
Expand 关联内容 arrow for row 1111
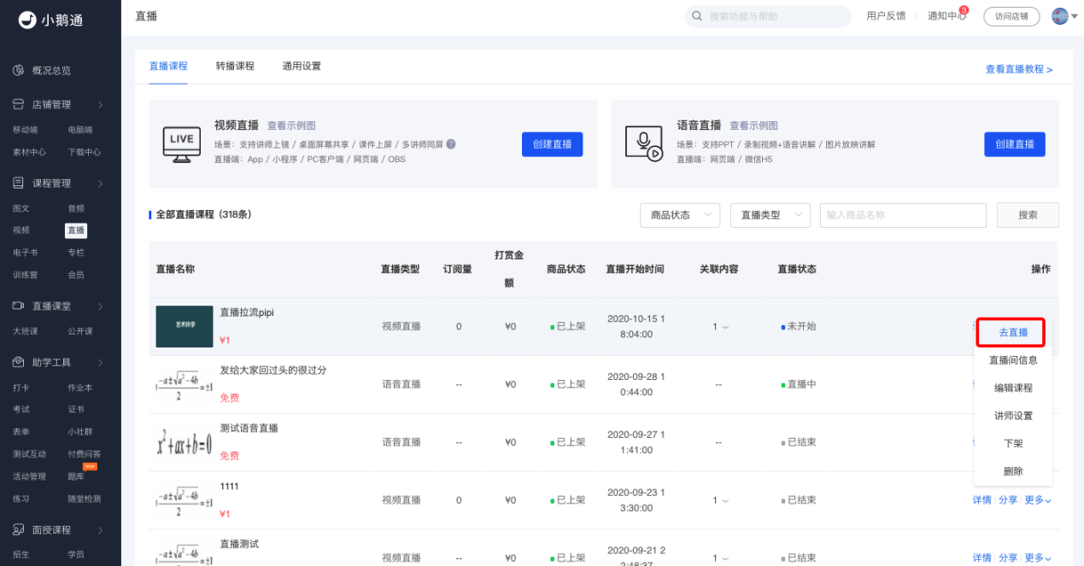click(725, 500)
